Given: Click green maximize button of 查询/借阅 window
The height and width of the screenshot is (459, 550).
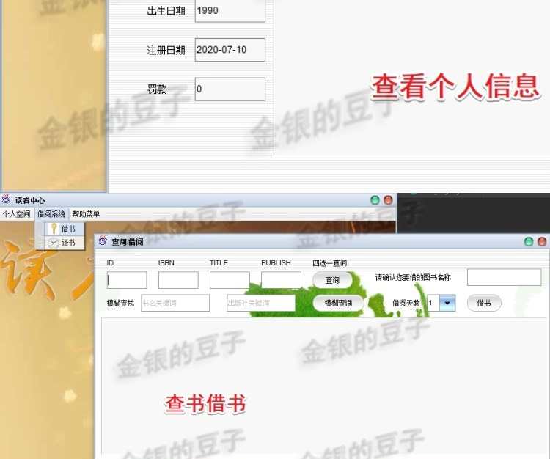Looking at the screenshot, I should pos(529,241).
